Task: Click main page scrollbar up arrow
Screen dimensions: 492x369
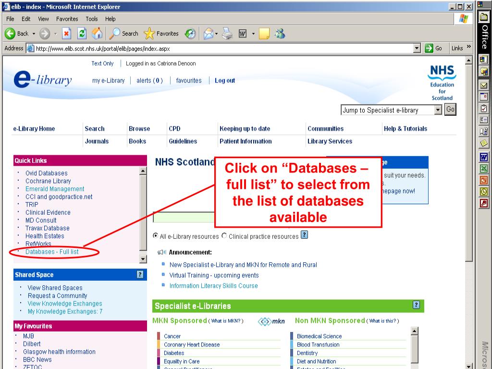Action: point(469,60)
